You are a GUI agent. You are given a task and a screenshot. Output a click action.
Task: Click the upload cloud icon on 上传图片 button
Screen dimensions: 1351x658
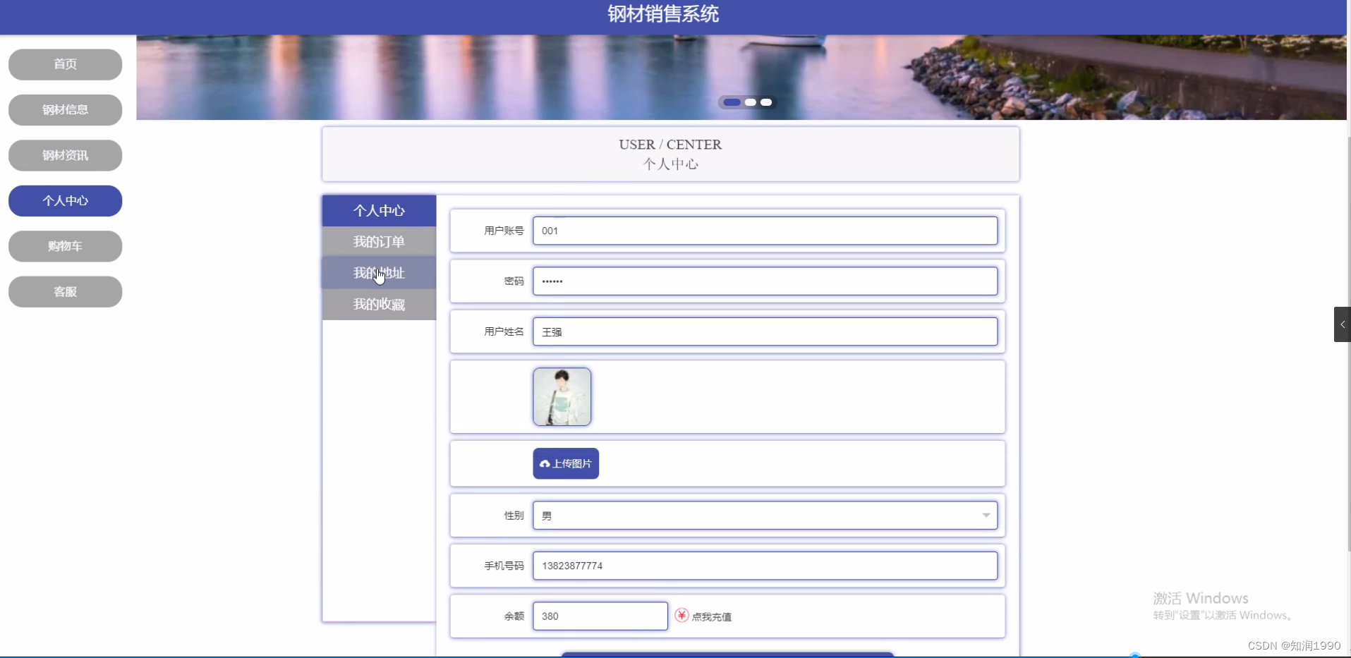(545, 463)
